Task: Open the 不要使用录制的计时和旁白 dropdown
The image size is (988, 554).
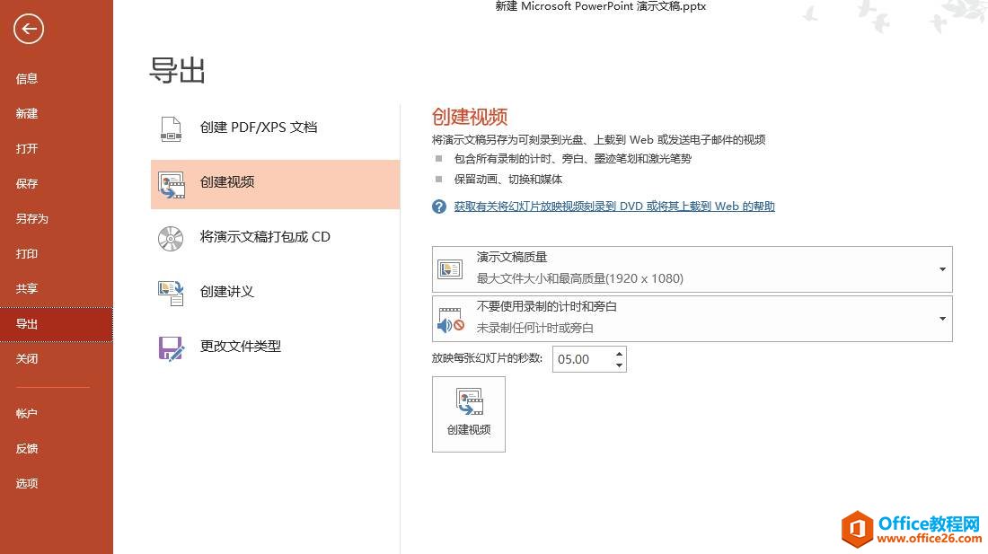Action: (x=942, y=319)
